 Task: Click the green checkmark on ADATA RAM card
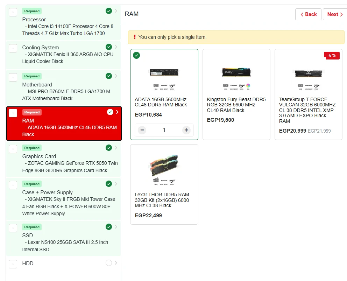coord(136,55)
